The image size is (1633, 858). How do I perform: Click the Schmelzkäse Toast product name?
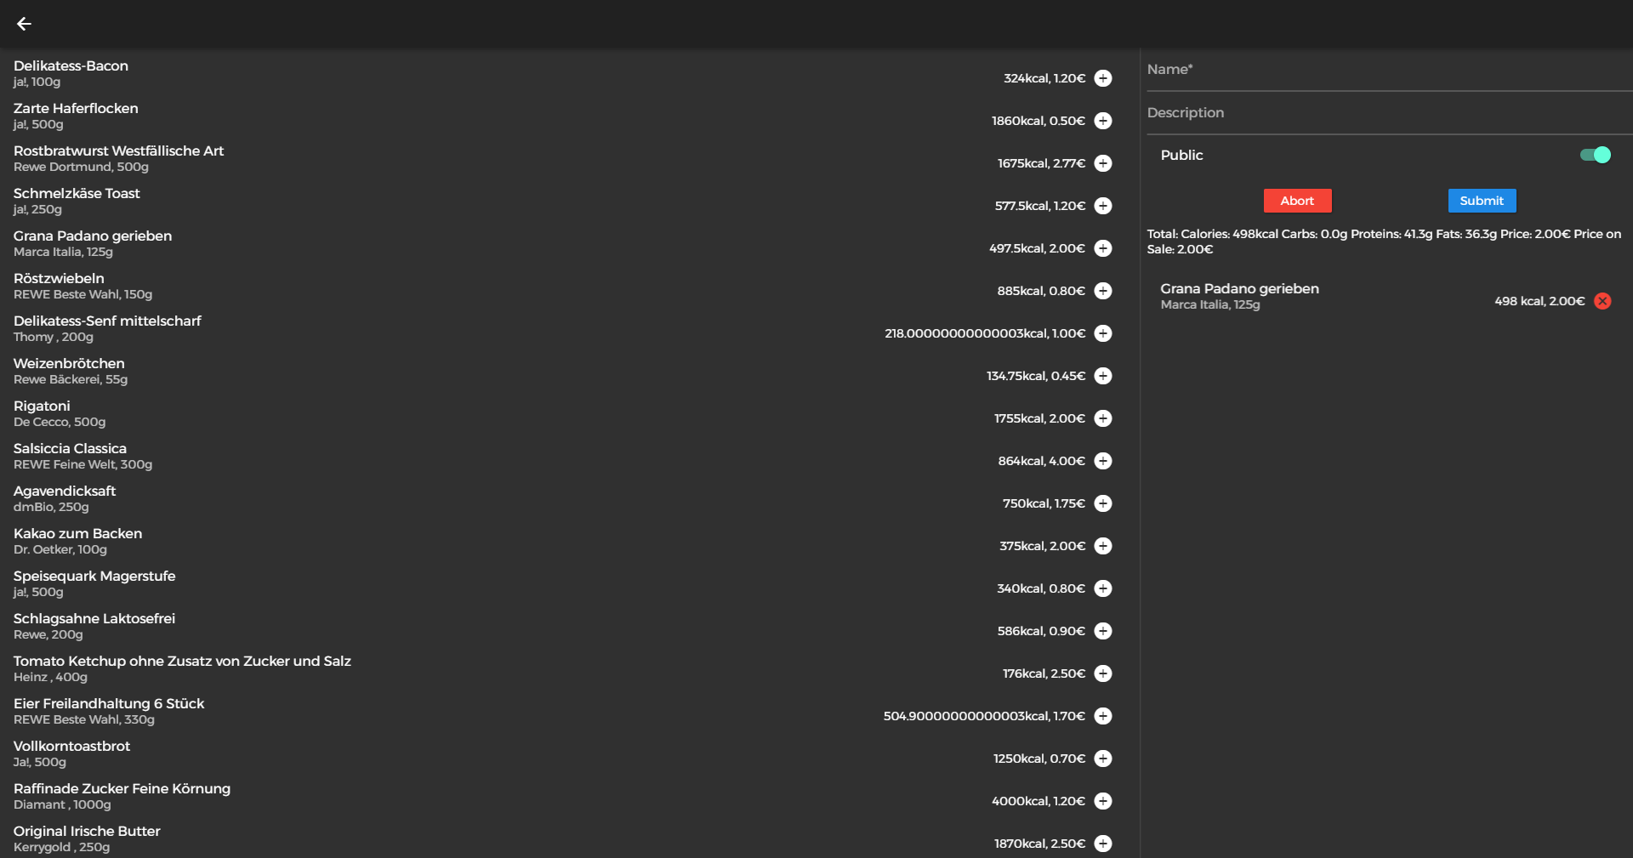pos(77,193)
